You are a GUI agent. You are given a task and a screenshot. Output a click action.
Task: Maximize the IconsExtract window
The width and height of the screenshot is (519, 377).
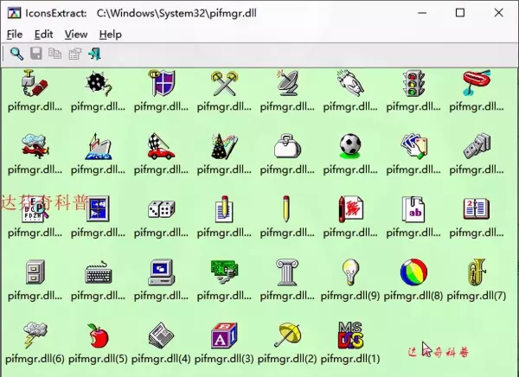tap(460, 13)
